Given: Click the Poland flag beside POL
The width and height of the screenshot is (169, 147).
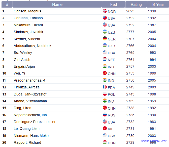Looking at the screenshot, I should (105, 94).
